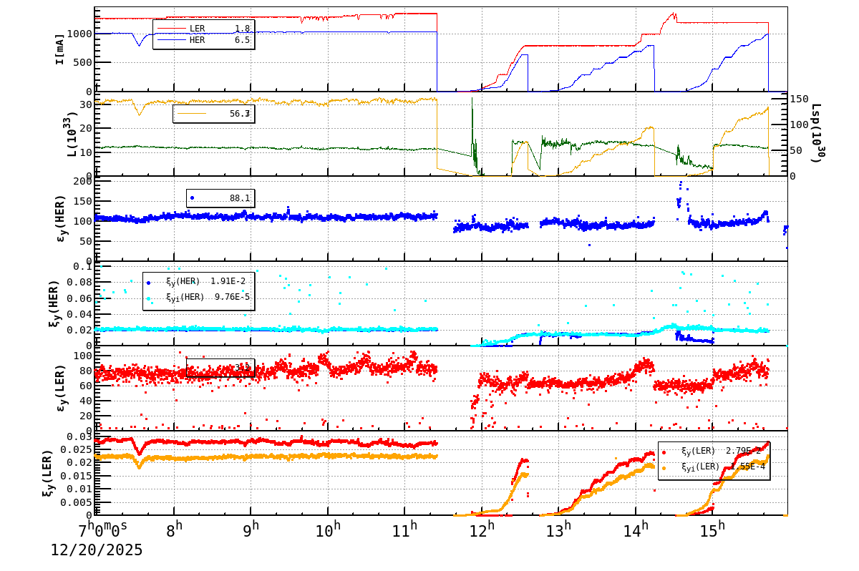Image resolution: width=859 pixels, height=571 pixels.
Task: Click the 10h time axis label
Action: (x=327, y=531)
